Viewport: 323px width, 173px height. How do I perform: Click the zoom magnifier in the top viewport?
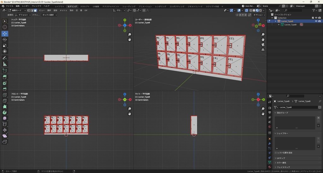[x=130, y=35]
